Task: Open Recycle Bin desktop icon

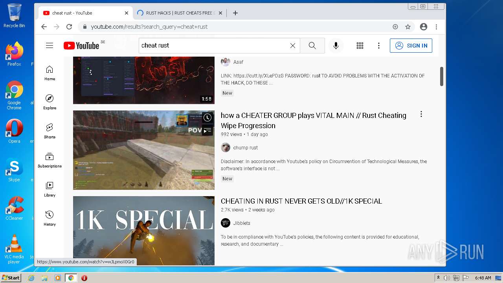Action: (x=14, y=16)
